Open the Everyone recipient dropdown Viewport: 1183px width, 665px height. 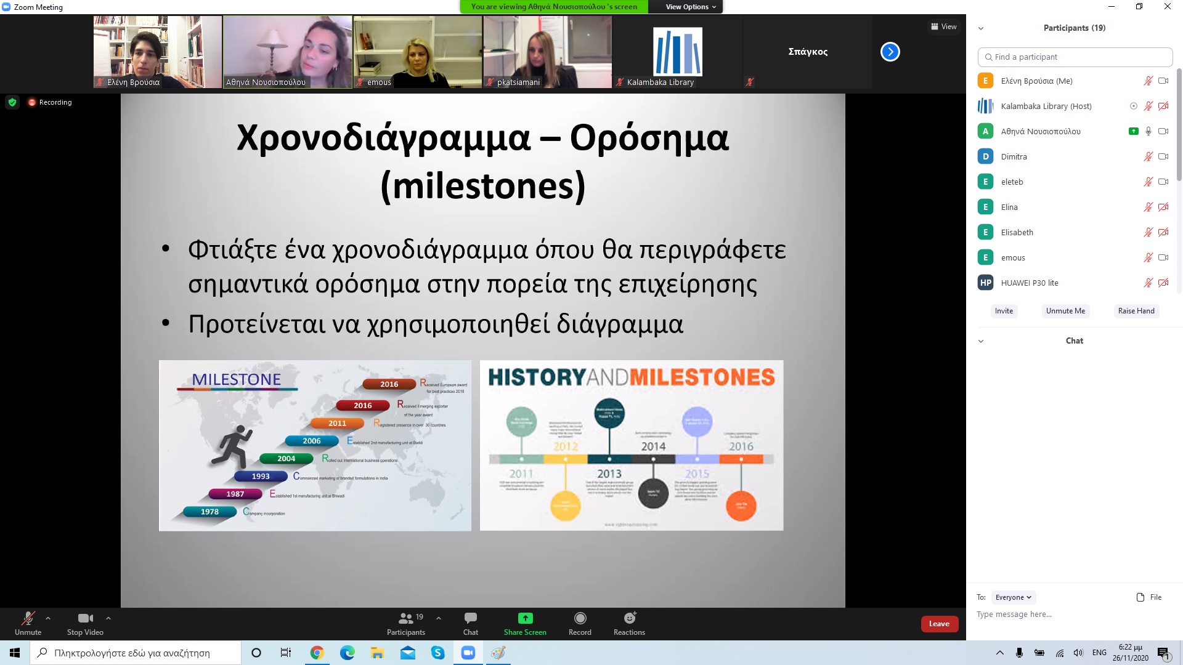(1013, 597)
